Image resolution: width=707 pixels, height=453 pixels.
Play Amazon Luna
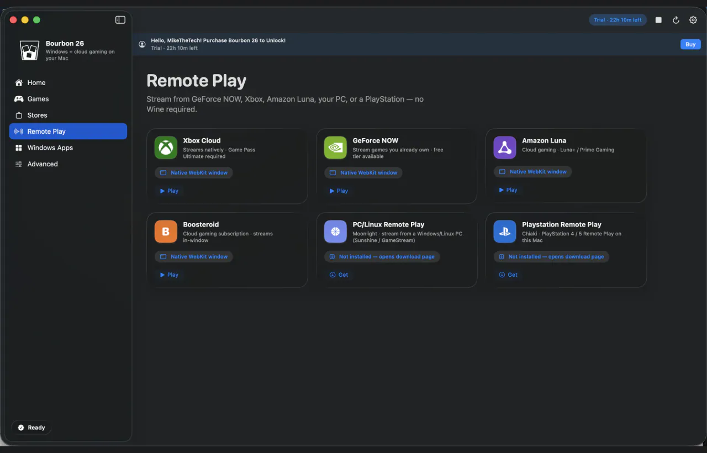(508, 189)
